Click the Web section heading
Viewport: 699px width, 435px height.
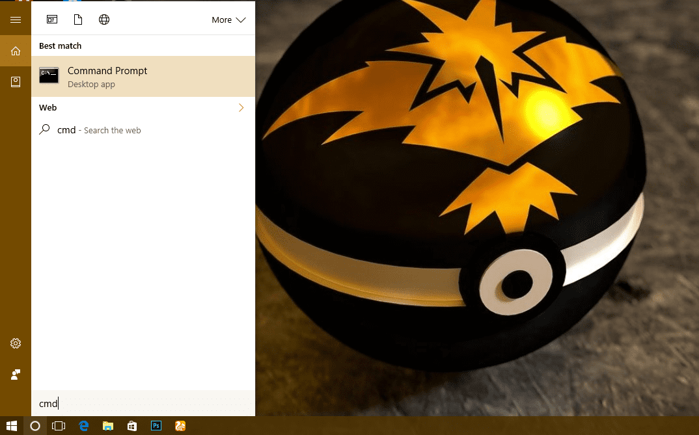point(48,107)
